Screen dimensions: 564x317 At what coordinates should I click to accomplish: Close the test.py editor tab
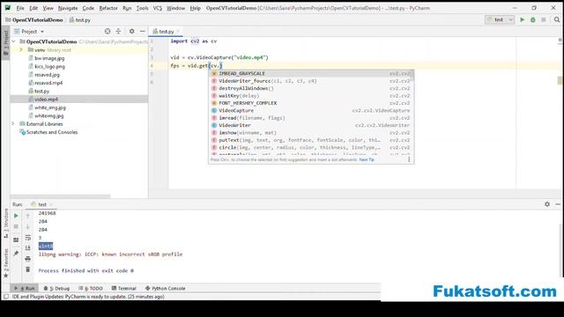[x=178, y=32]
